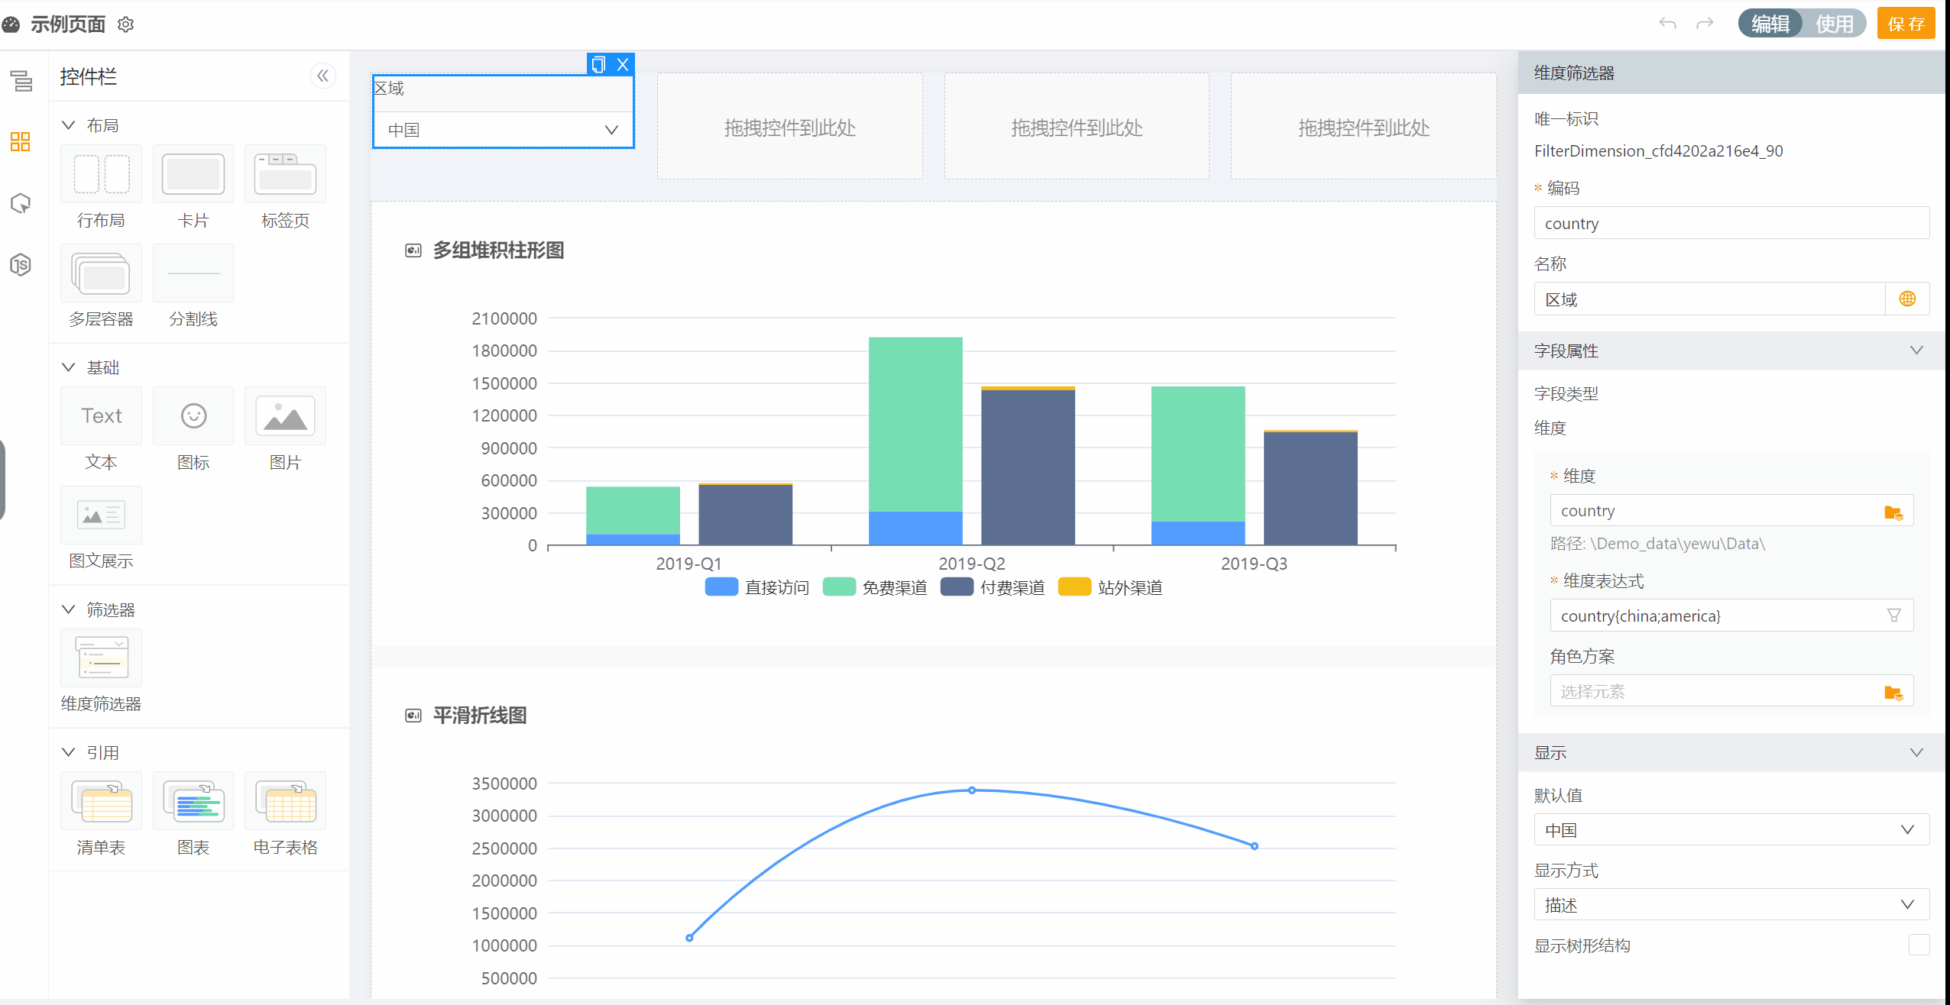The width and height of the screenshot is (1950, 1005).
Task: Browse dimension via folder icon next to country
Action: coord(1893,512)
